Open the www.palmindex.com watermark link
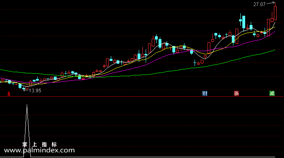The image size is (284, 158). [39, 150]
